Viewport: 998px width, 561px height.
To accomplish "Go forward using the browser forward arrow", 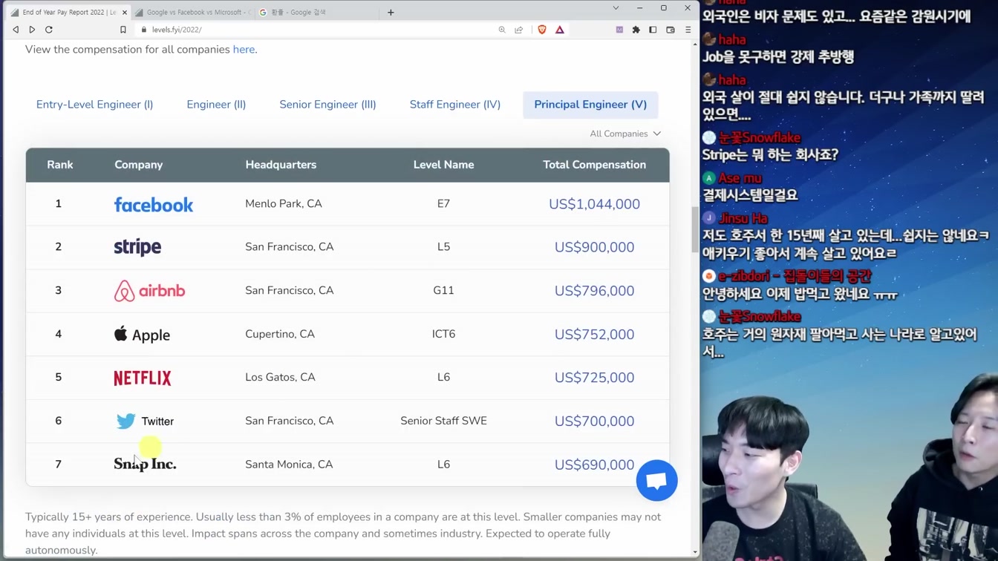I will 32,30.
